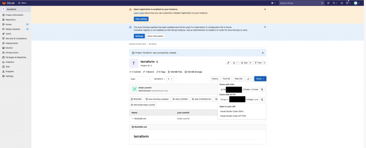366x148 pixels.
Task: Click the Monitor sidebar icon
Action: 3,48
